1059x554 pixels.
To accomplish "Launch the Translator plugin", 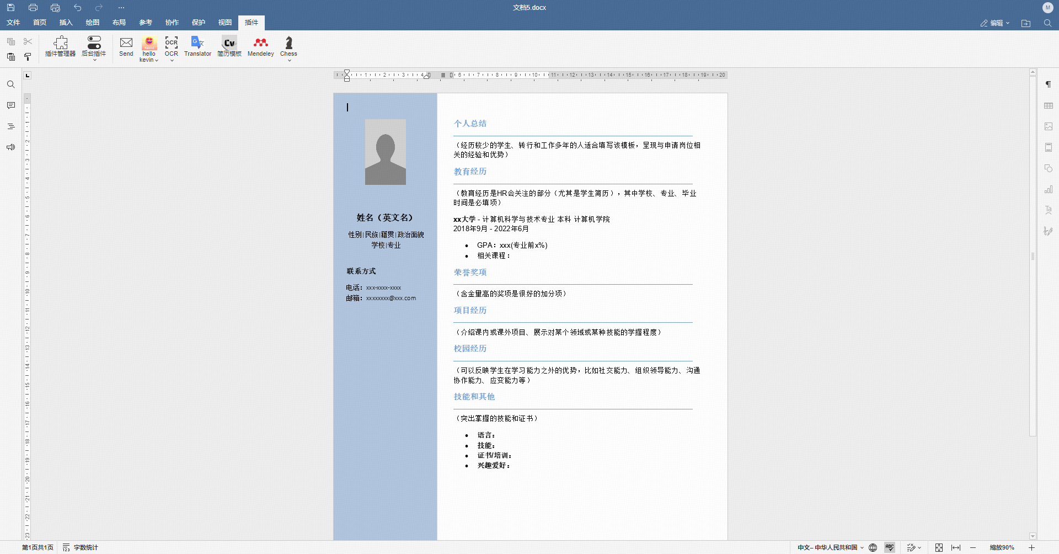I will (197, 46).
